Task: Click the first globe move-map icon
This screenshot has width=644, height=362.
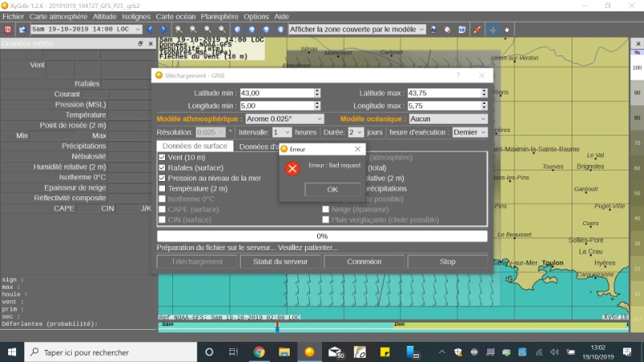Action: [237, 30]
